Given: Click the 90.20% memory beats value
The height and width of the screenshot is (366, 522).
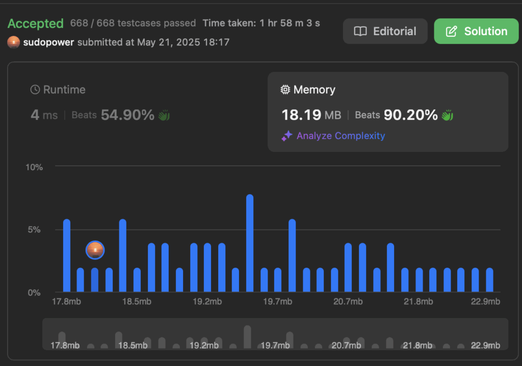Looking at the screenshot, I should click(x=411, y=115).
